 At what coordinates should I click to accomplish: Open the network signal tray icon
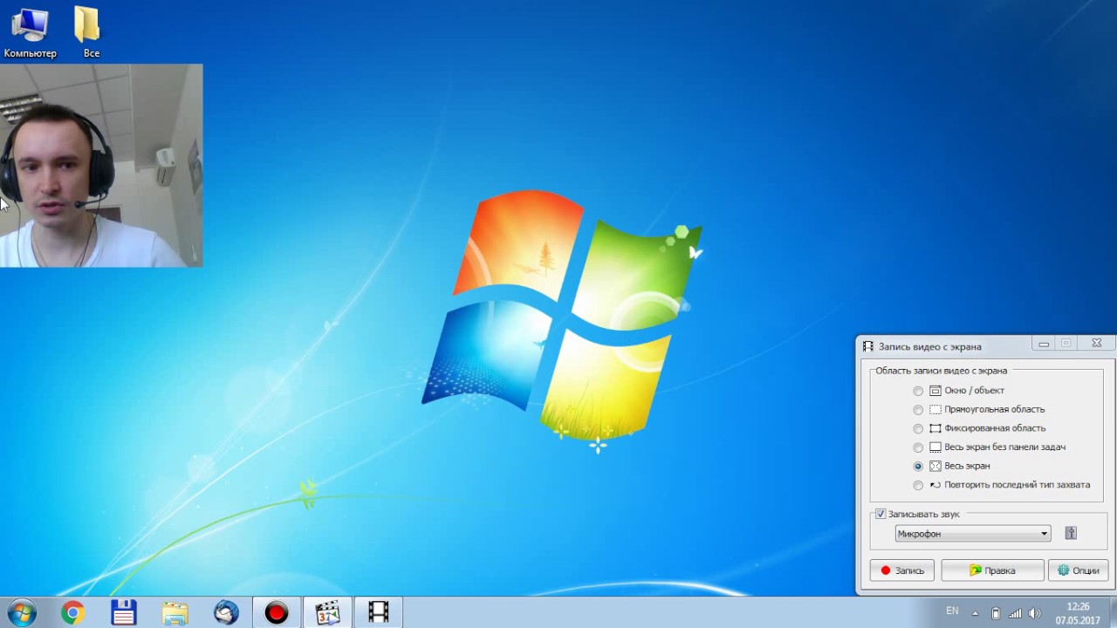click(1015, 613)
